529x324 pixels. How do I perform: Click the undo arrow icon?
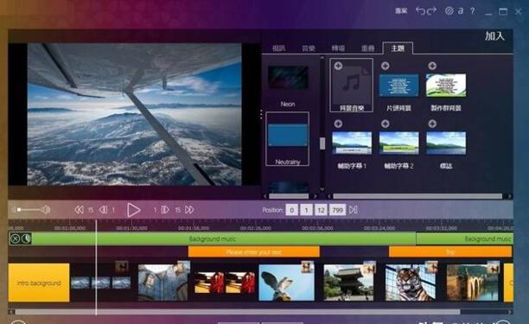420,10
